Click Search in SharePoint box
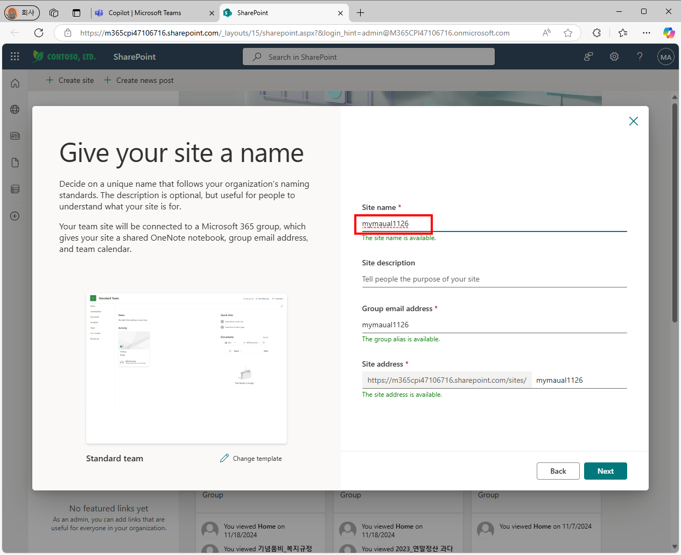This screenshot has width=681, height=555. click(x=368, y=57)
